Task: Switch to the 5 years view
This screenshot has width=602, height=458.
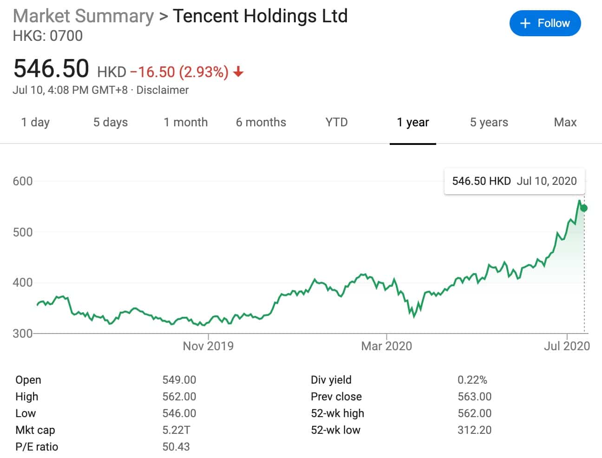Action: (488, 122)
